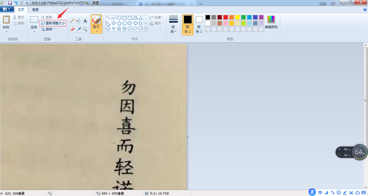
Task: Click the 64% floating monitor ball
Action: click(x=360, y=152)
